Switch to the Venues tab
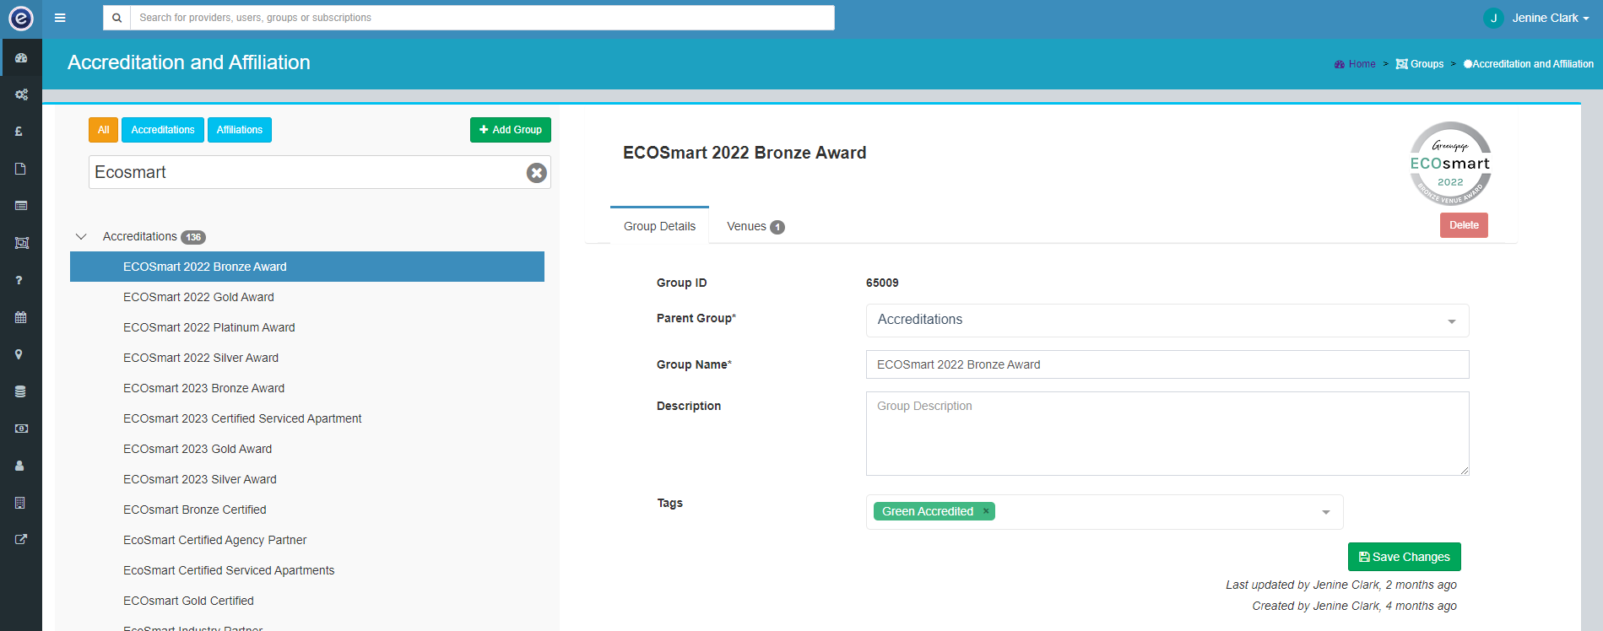1603x631 pixels. [755, 226]
